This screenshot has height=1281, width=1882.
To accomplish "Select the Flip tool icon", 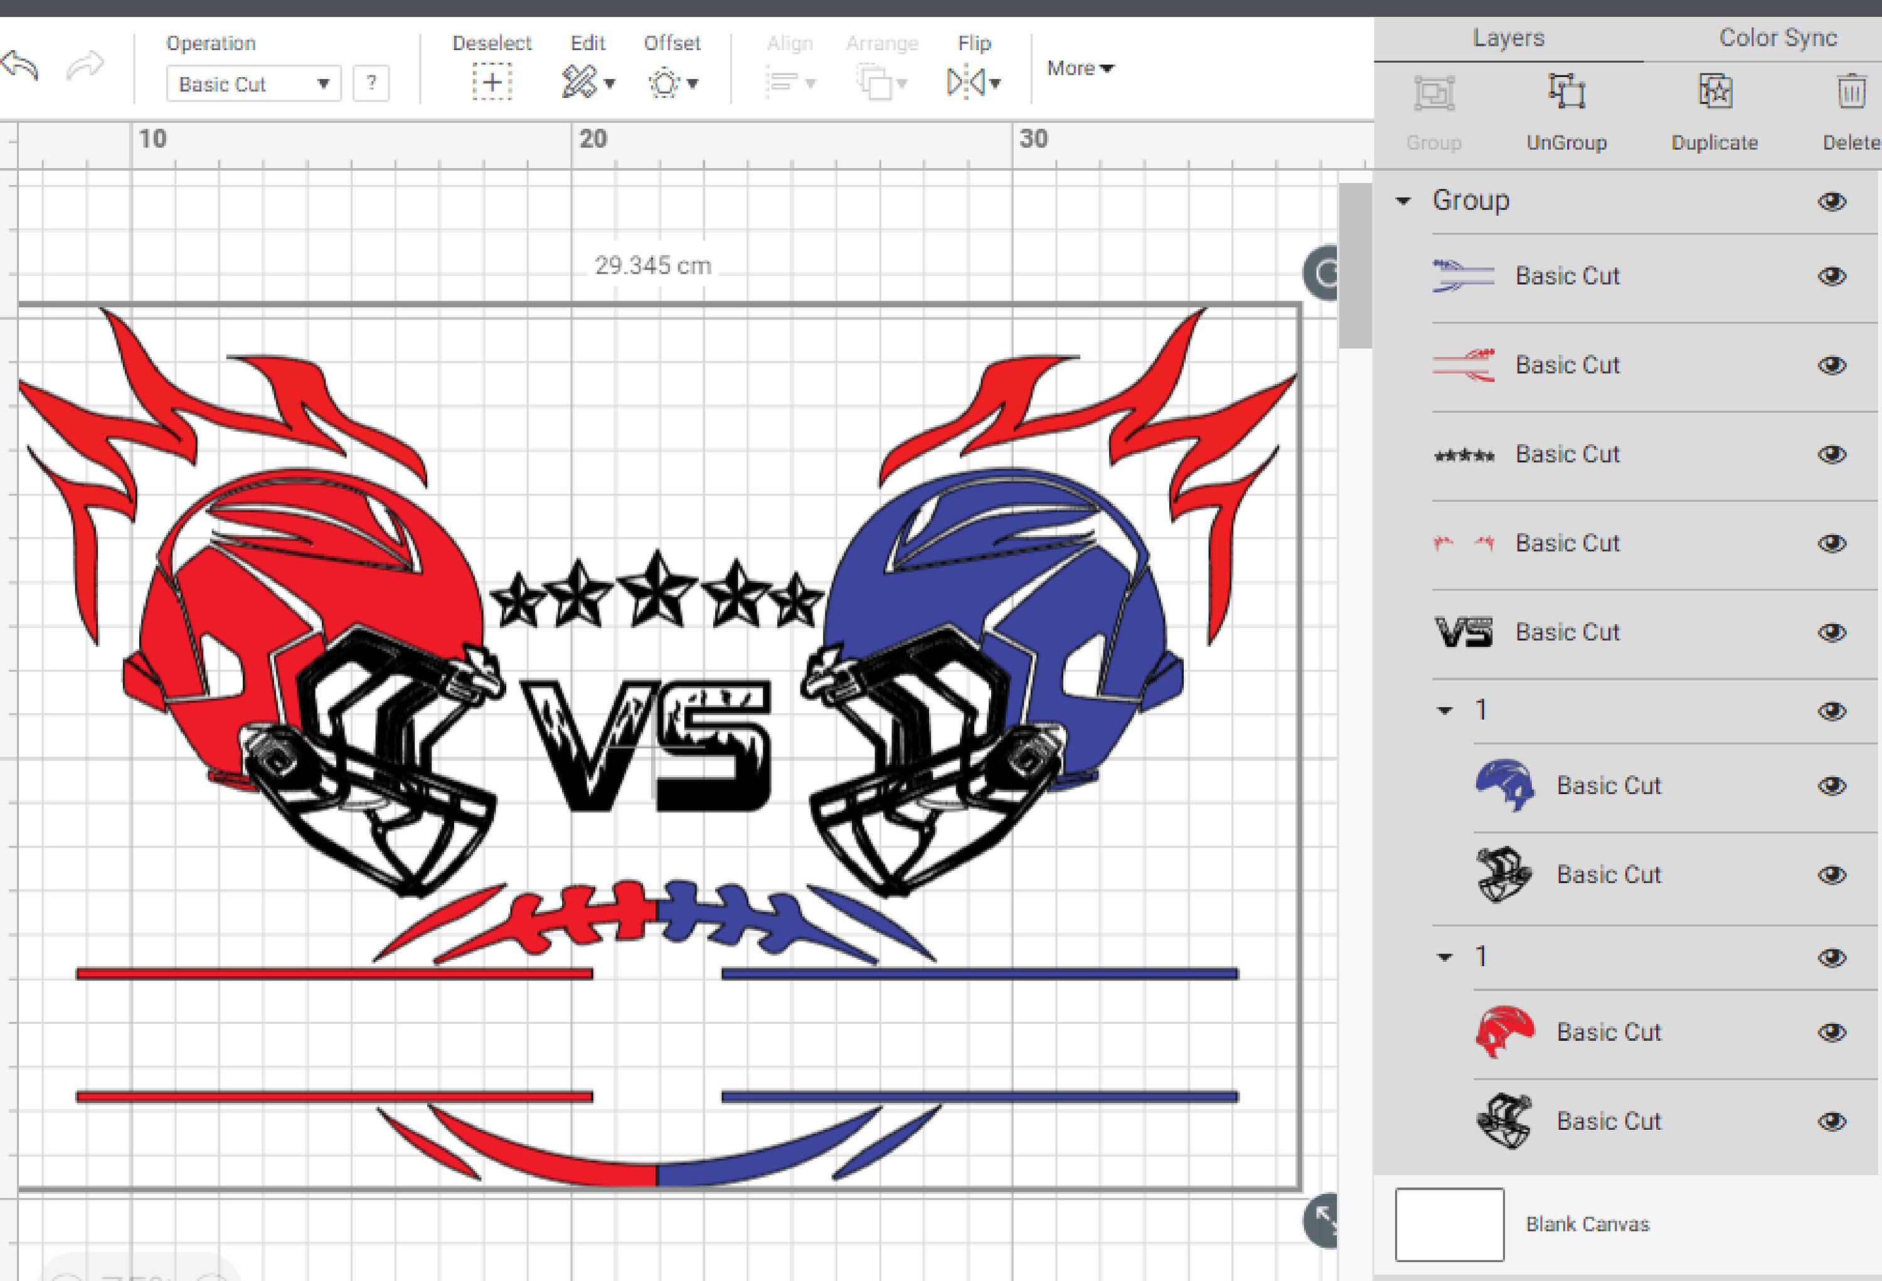I will tap(966, 81).
